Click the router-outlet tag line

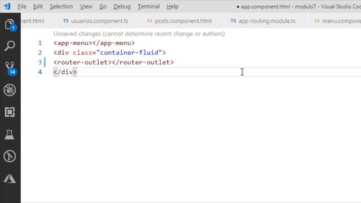pos(113,63)
